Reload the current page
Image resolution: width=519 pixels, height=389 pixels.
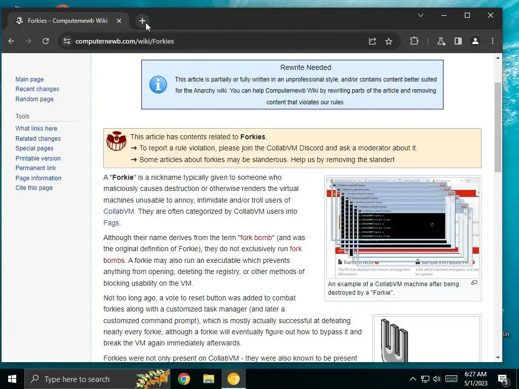click(46, 41)
